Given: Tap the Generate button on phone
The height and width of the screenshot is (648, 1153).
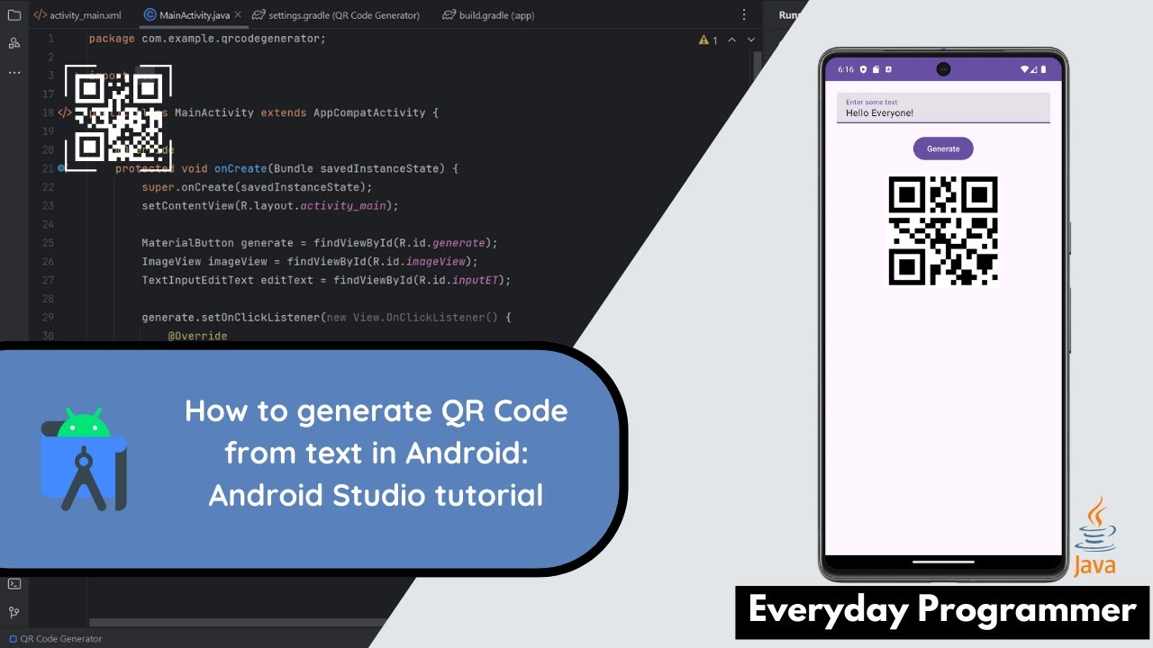Looking at the screenshot, I should click(x=943, y=148).
